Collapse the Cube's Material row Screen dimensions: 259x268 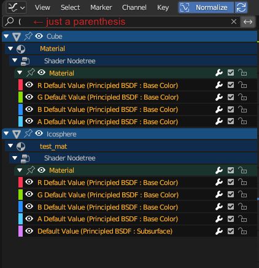pyautogui.click(x=10, y=49)
